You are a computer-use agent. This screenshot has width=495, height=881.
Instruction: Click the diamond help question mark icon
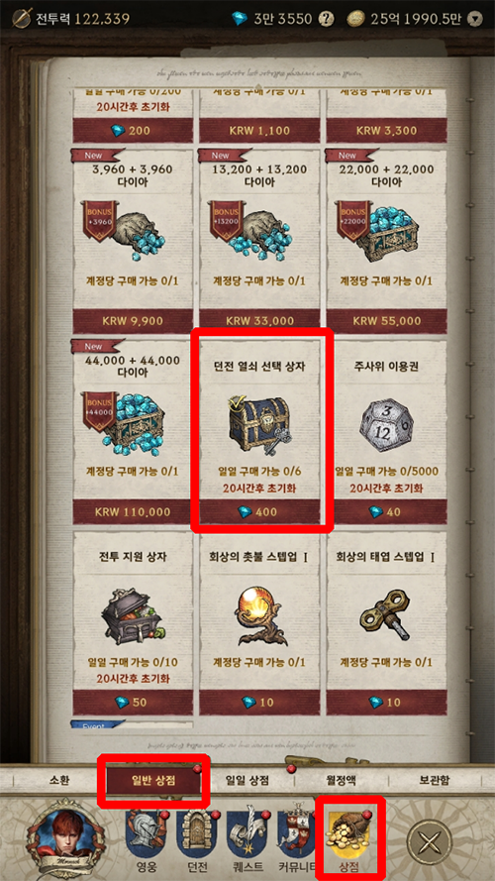[x=326, y=19]
